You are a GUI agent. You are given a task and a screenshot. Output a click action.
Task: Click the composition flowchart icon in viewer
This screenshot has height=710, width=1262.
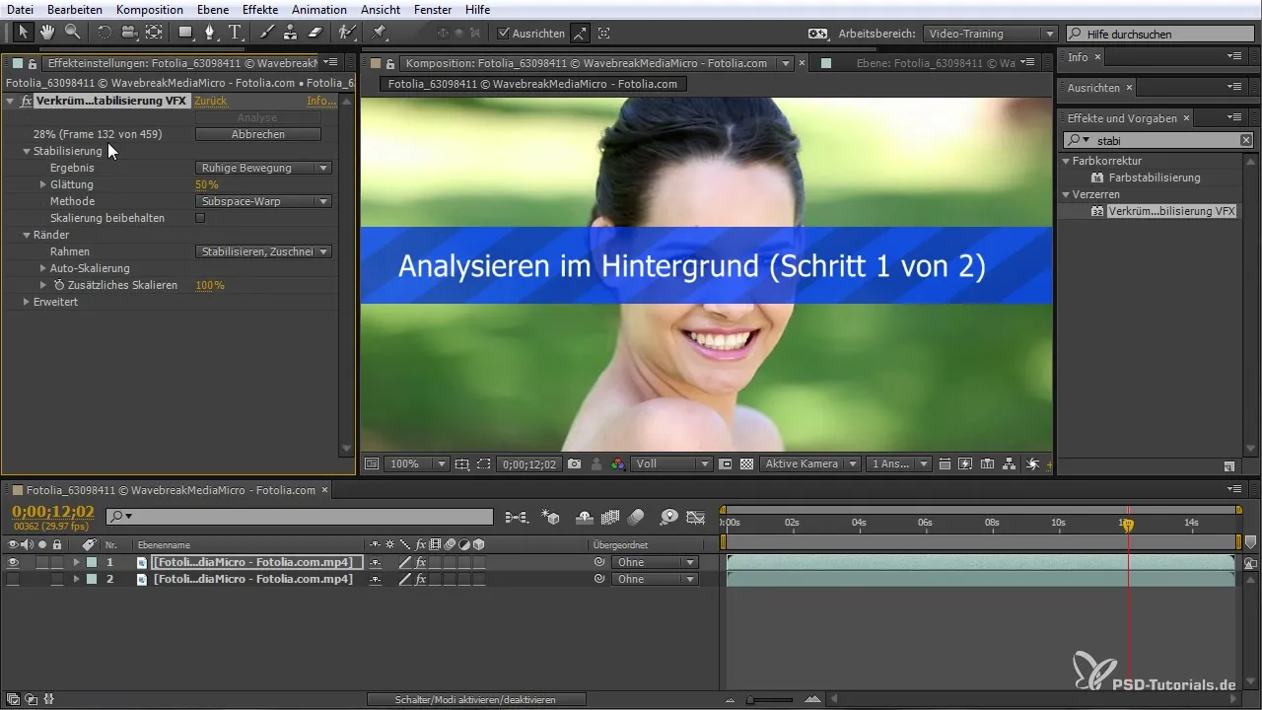[1010, 463]
